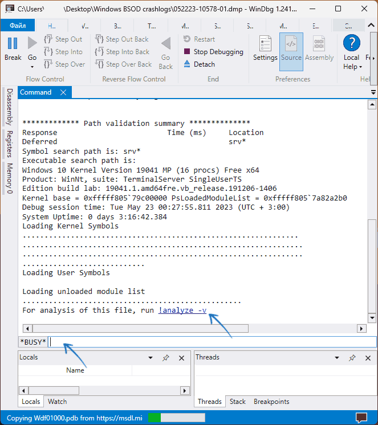This screenshot has height=425, width=378.
Task: Click the Restart button
Action: coord(199,39)
